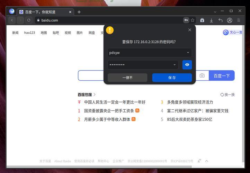The height and width of the screenshot is (173, 250).
Task: Click the 保存 button
Action: (172, 78)
